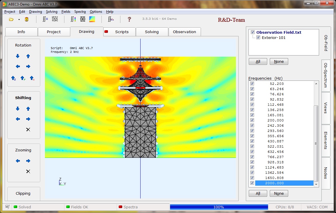Screen dimensions: 336x213
Task: Uncheck the 2000.000 Hz frequency
Action: pos(252,183)
